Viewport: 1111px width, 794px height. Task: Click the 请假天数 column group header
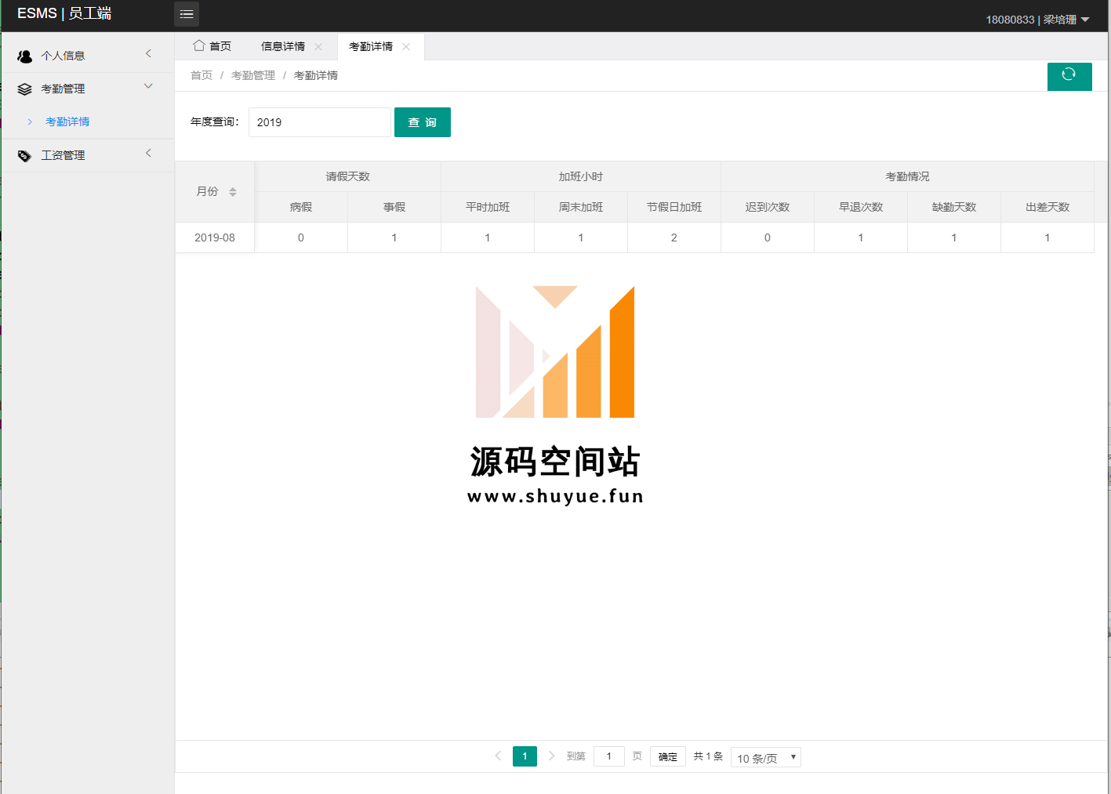point(348,177)
